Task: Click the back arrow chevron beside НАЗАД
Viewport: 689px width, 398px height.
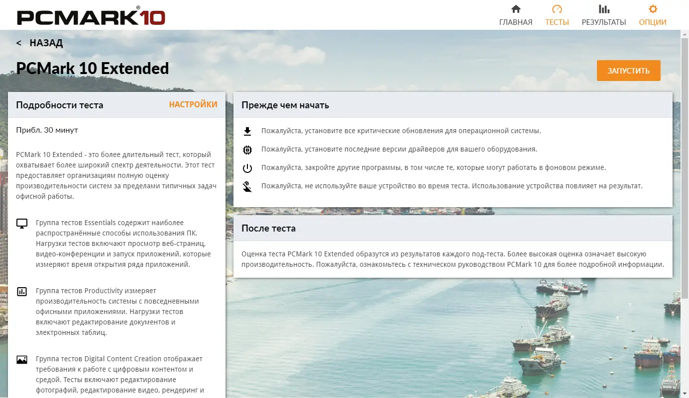Action: pos(19,43)
